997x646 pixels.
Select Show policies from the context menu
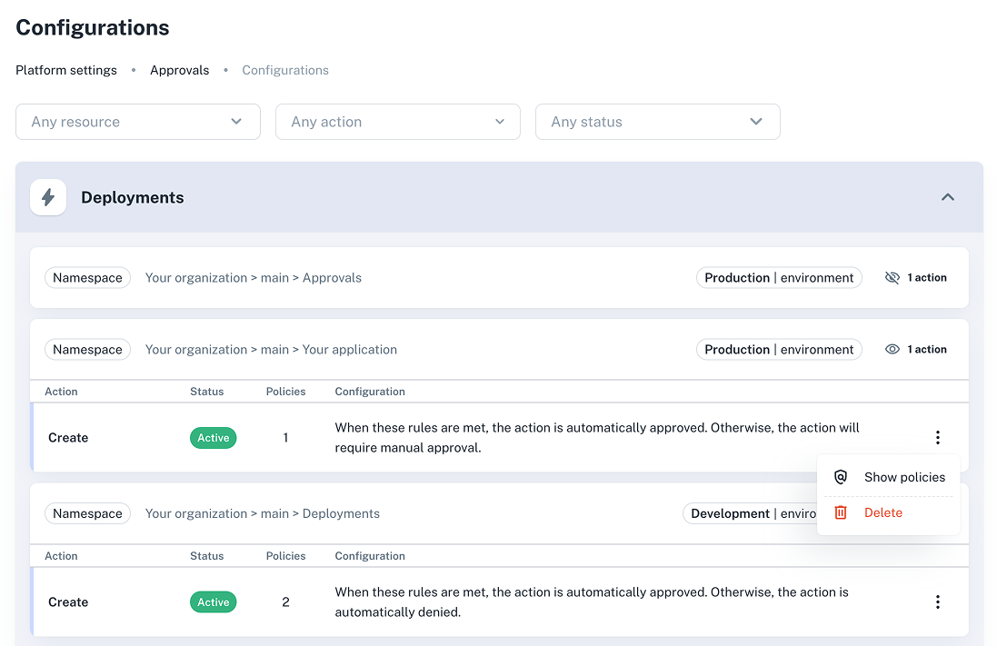tap(904, 476)
